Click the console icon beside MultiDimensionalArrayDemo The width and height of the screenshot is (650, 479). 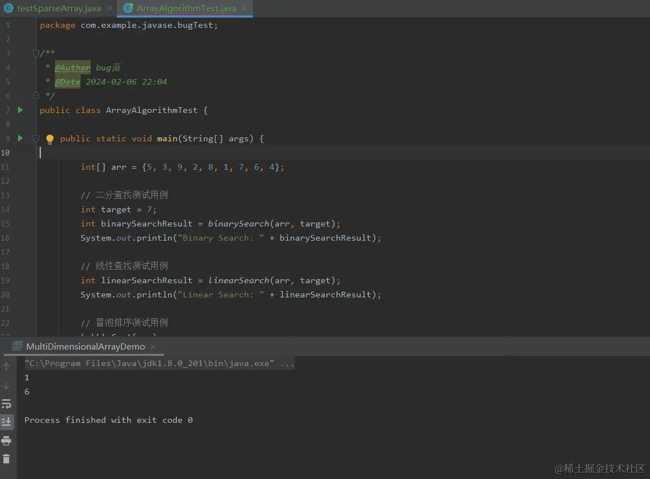coord(18,346)
